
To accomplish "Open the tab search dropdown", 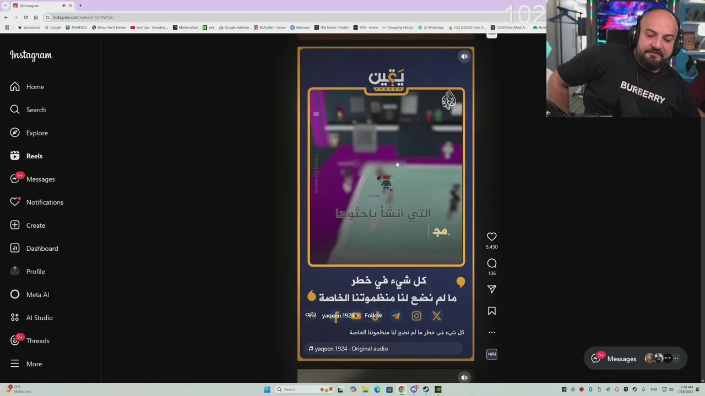I will pyautogui.click(x=6, y=5).
